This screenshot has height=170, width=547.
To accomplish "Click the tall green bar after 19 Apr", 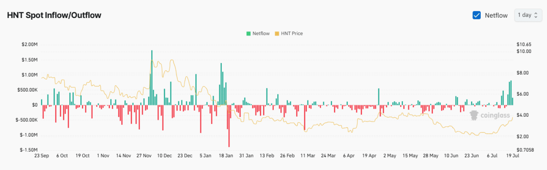I will pos(379,97).
